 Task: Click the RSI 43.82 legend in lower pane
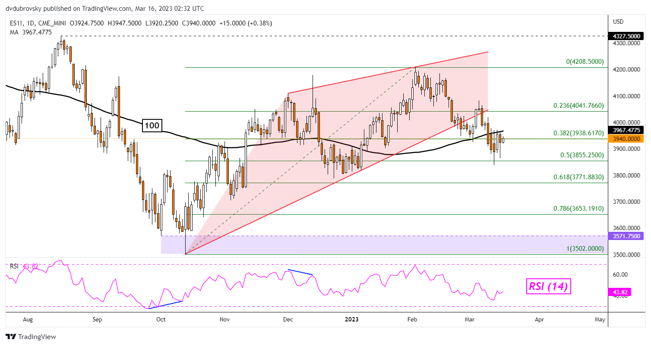click(x=23, y=266)
